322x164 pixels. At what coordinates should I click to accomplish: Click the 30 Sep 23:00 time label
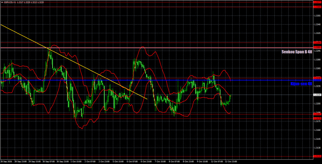(62, 162)
